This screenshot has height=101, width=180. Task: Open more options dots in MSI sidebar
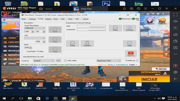coord(175,54)
